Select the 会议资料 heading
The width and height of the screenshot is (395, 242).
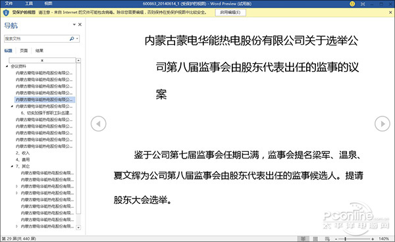click(18, 66)
